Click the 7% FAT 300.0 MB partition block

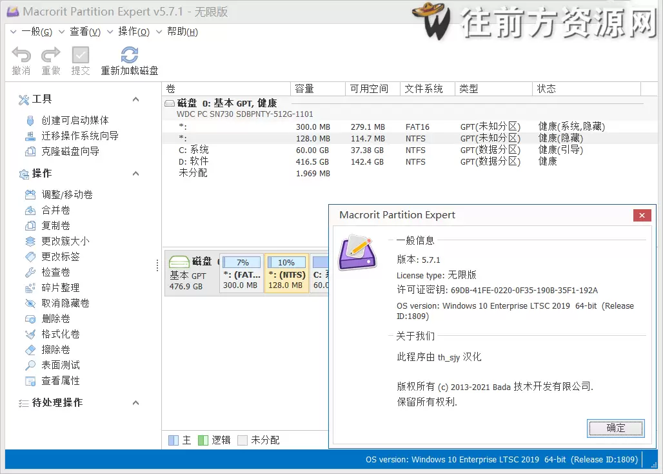242,273
